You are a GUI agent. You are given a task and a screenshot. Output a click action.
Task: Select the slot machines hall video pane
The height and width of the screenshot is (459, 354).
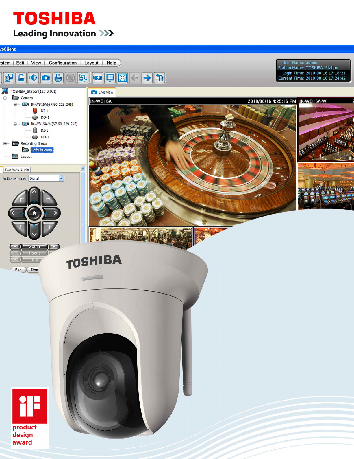click(326, 186)
